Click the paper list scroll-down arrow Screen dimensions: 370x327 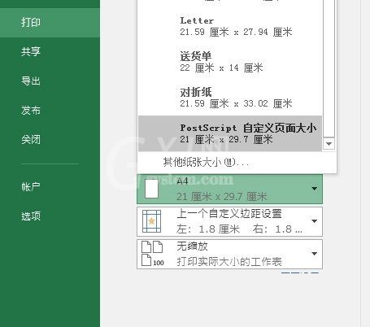click(x=329, y=144)
